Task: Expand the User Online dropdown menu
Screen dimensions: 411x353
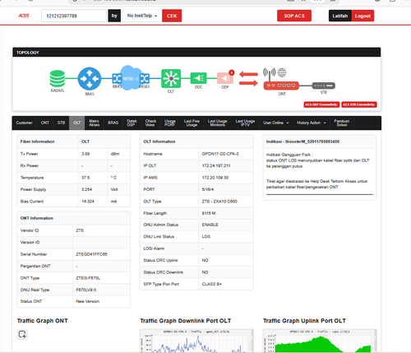Action: click(x=276, y=123)
